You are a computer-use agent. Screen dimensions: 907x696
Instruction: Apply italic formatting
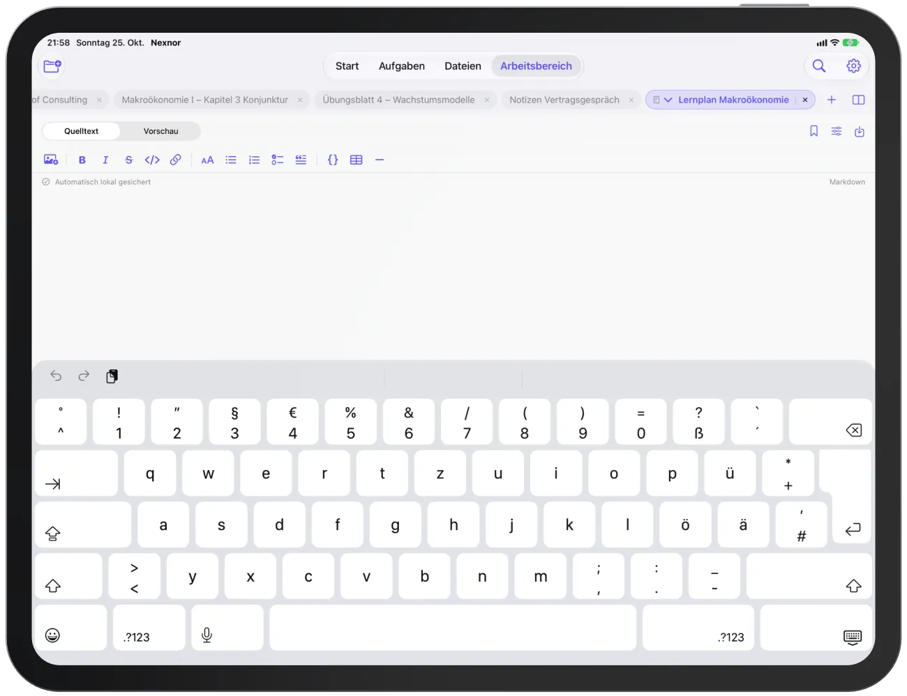105,160
